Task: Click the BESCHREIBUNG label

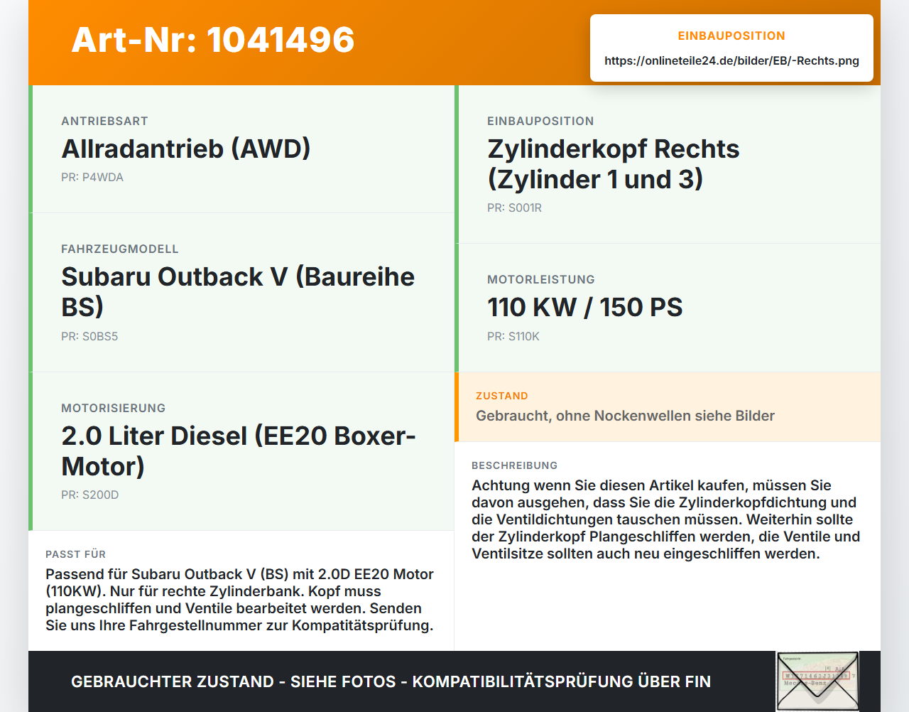Action: click(515, 465)
